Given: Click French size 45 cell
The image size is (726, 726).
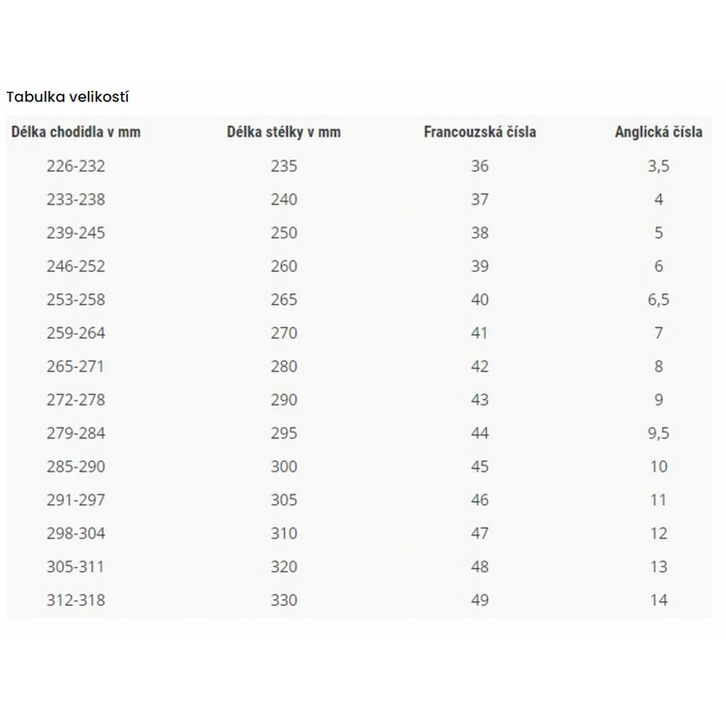Looking at the screenshot, I should pyautogui.click(x=479, y=467).
